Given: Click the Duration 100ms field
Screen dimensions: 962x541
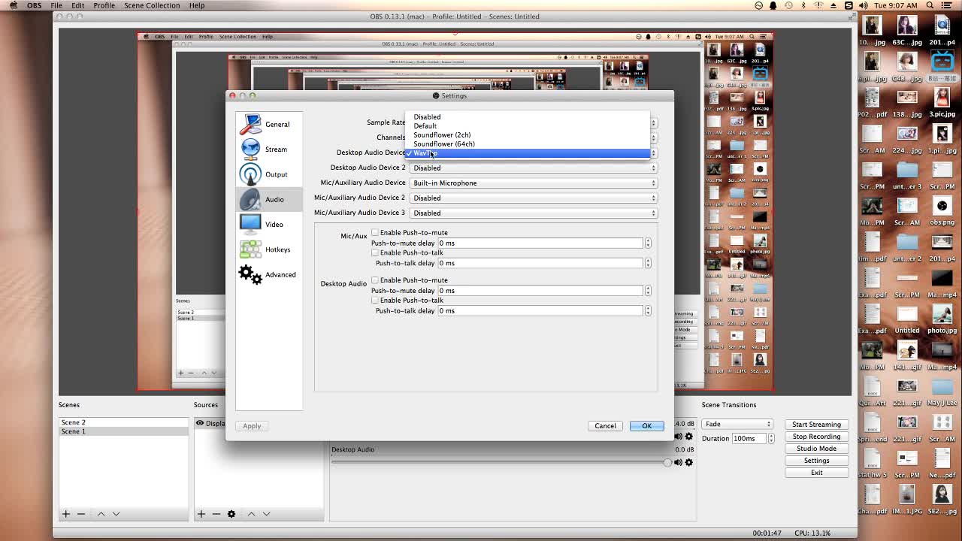Looking at the screenshot, I should [749, 438].
